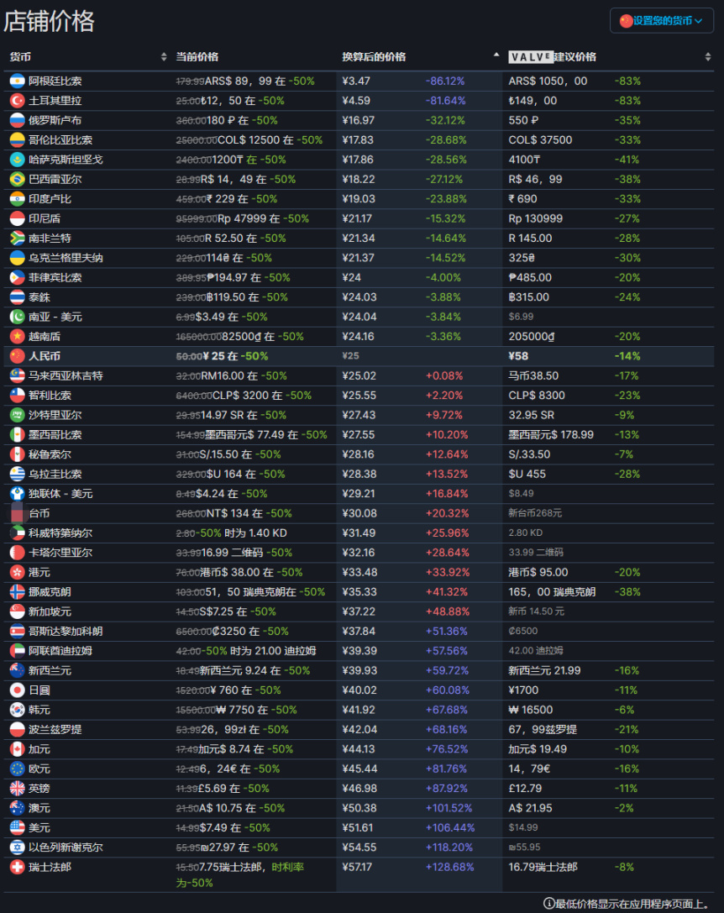Click the China flag in the currency button
This screenshot has width=724, height=913.
pyautogui.click(x=626, y=21)
